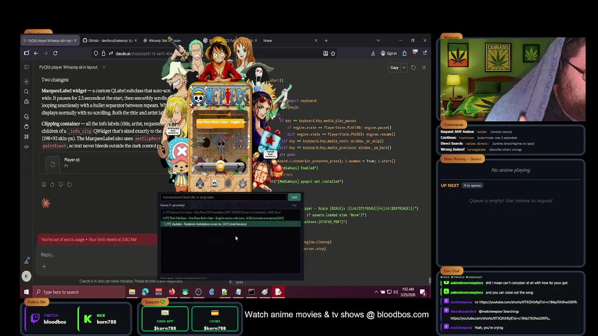
Task: Open the taskbar volume control
Action: pyautogui.click(x=396, y=292)
